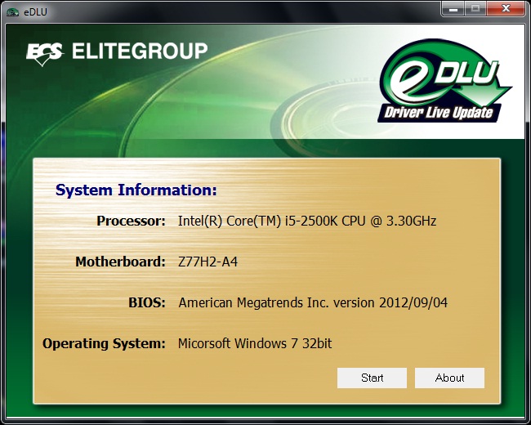531x425 pixels.
Task: Click the motherboard value Z77H2-A4
Action: click(207, 262)
